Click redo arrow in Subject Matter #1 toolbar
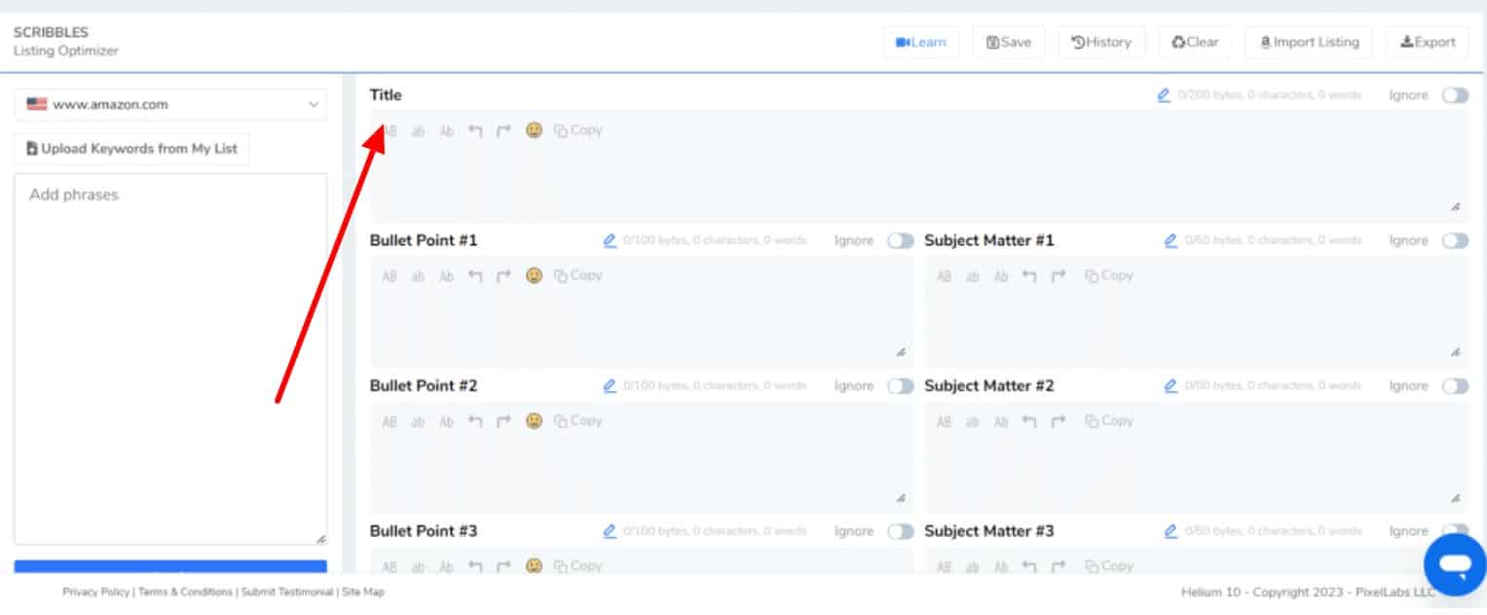This screenshot has width=1487, height=615. point(1059,276)
